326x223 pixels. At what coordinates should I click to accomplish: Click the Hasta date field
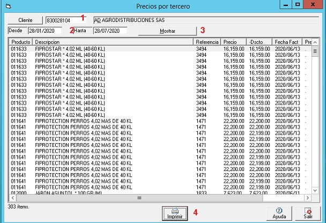pyautogui.click(x=109, y=31)
